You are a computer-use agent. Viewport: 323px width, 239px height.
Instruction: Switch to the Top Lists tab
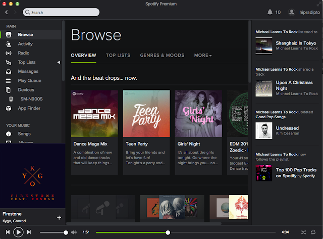coord(118,55)
